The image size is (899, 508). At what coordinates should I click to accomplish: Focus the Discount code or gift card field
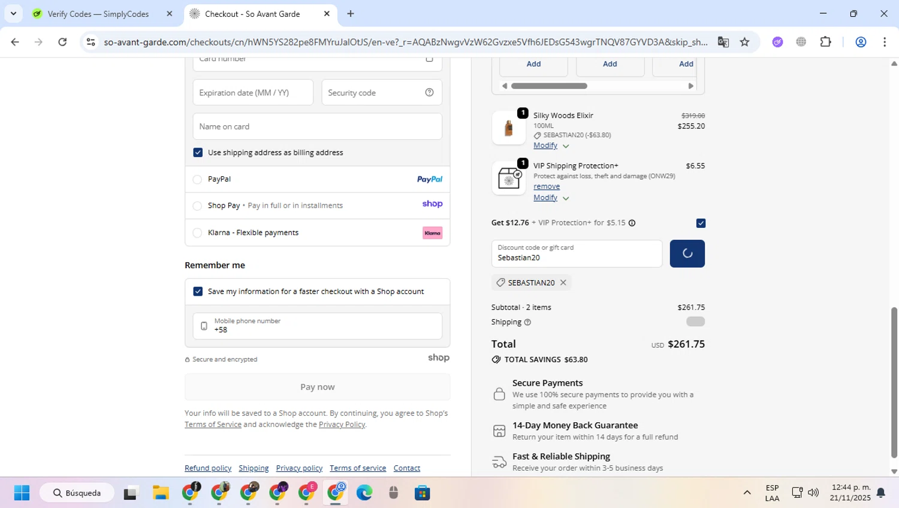click(577, 254)
